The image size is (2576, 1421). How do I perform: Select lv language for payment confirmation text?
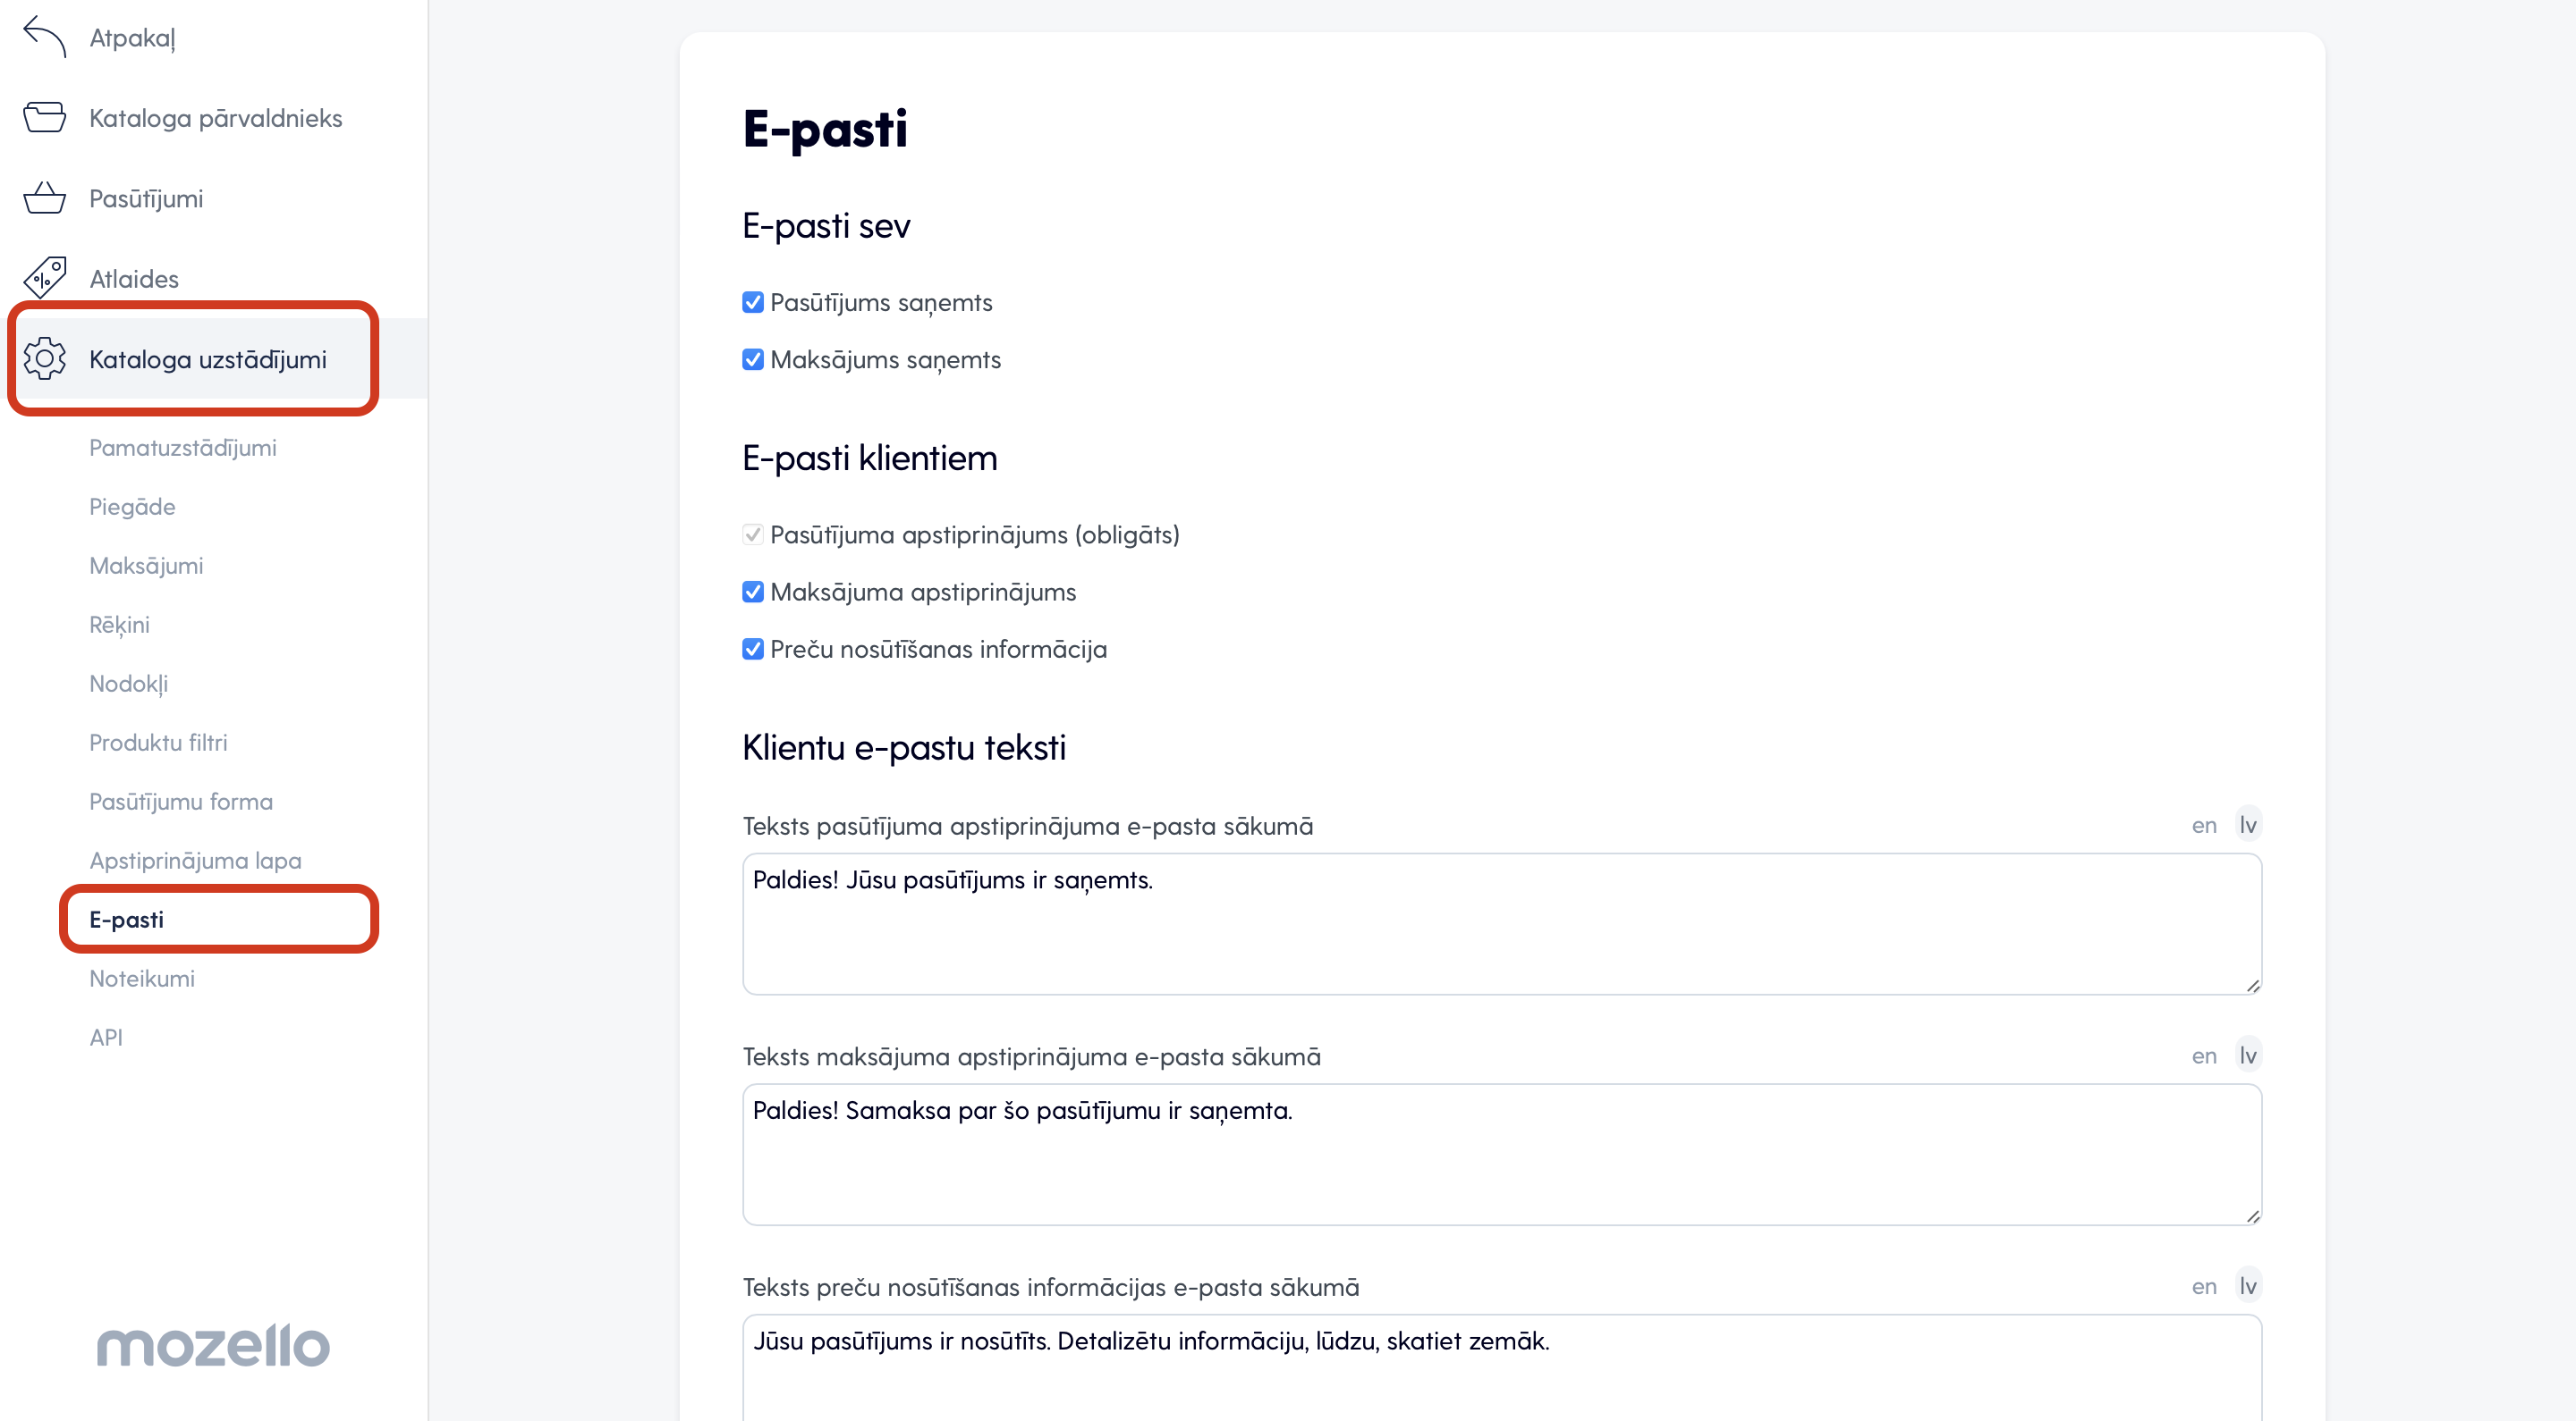2248,1055
